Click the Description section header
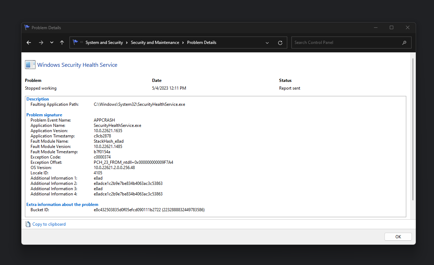The image size is (434, 265). [x=38, y=99]
